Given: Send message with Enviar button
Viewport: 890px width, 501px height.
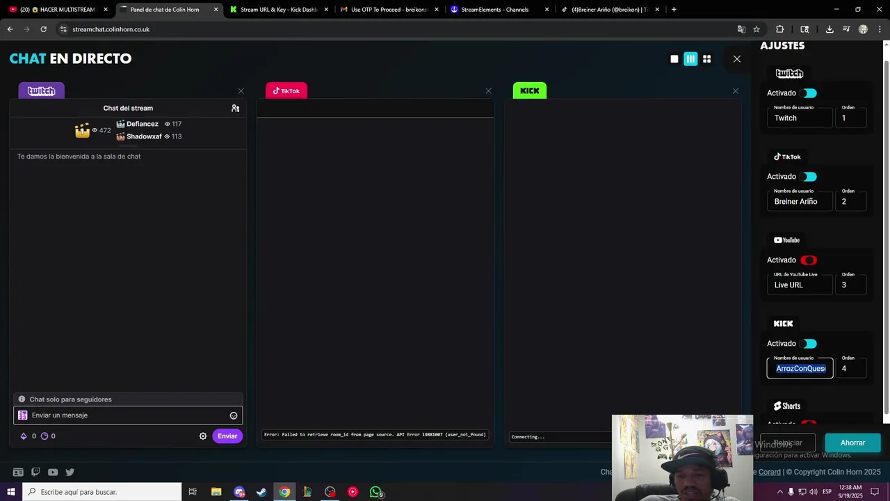Looking at the screenshot, I should [x=227, y=436].
